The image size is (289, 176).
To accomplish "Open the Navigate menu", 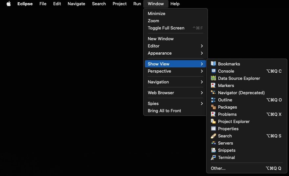I will coord(76,4).
